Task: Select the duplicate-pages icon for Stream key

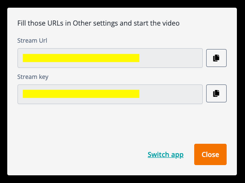Action: (216, 93)
